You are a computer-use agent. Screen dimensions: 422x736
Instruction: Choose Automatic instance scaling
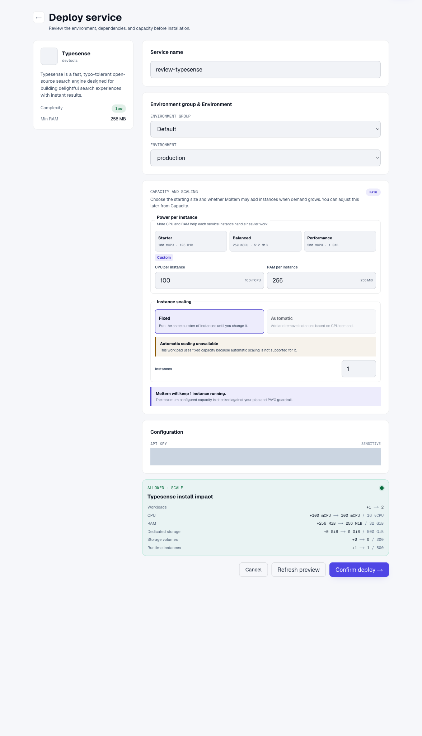tap(322, 322)
